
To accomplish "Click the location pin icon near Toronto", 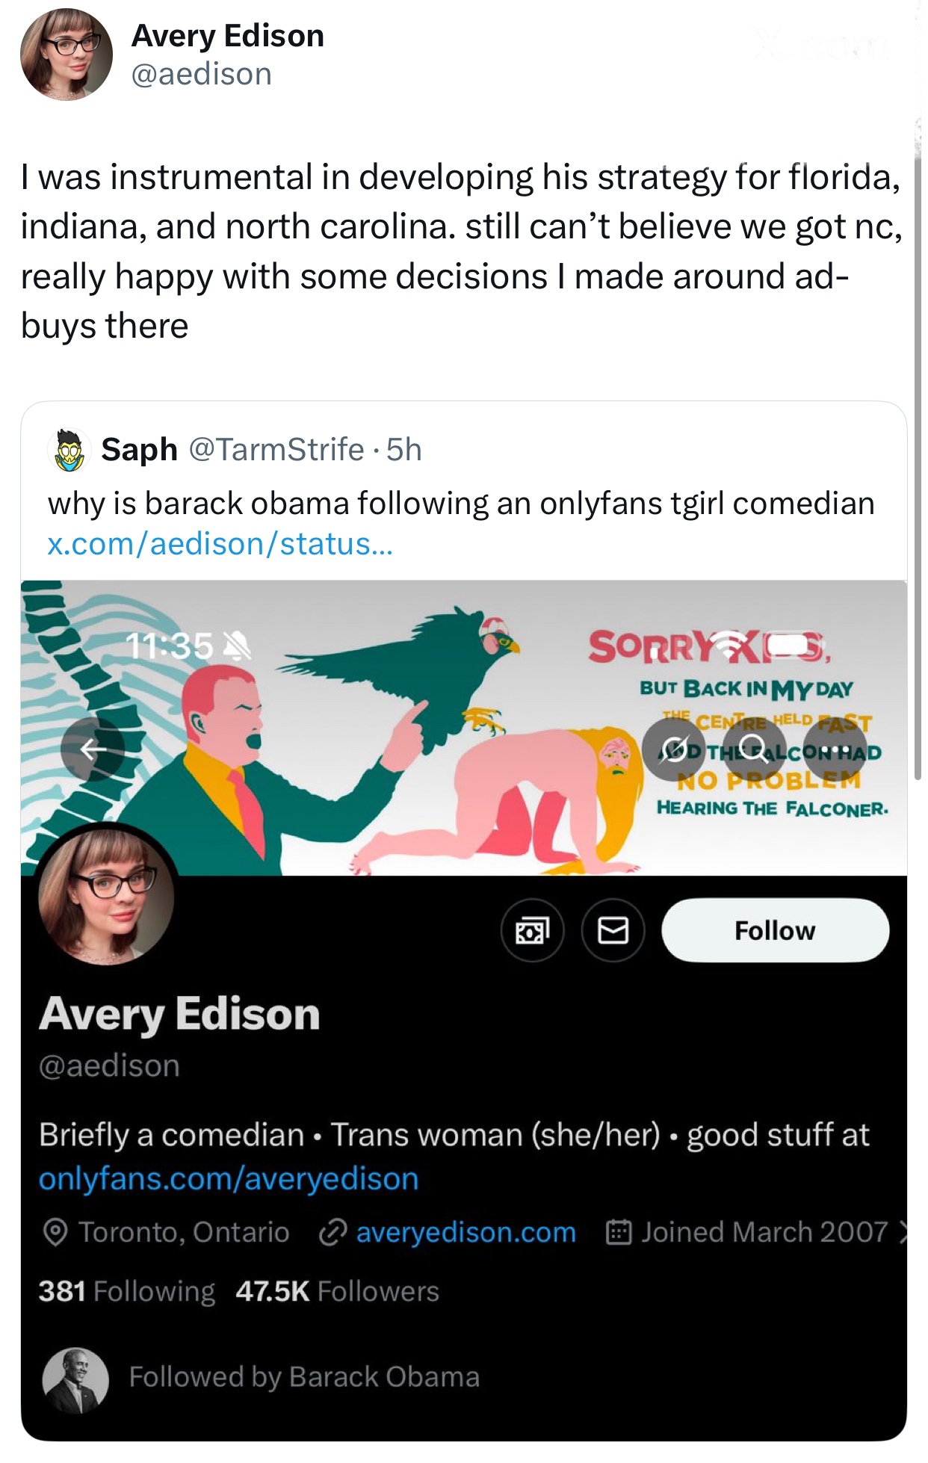I will click(54, 1232).
